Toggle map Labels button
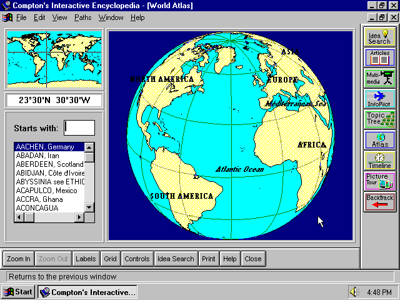Image resolution: width=400 pixels, height=300 pixels. tap(86, 259)
